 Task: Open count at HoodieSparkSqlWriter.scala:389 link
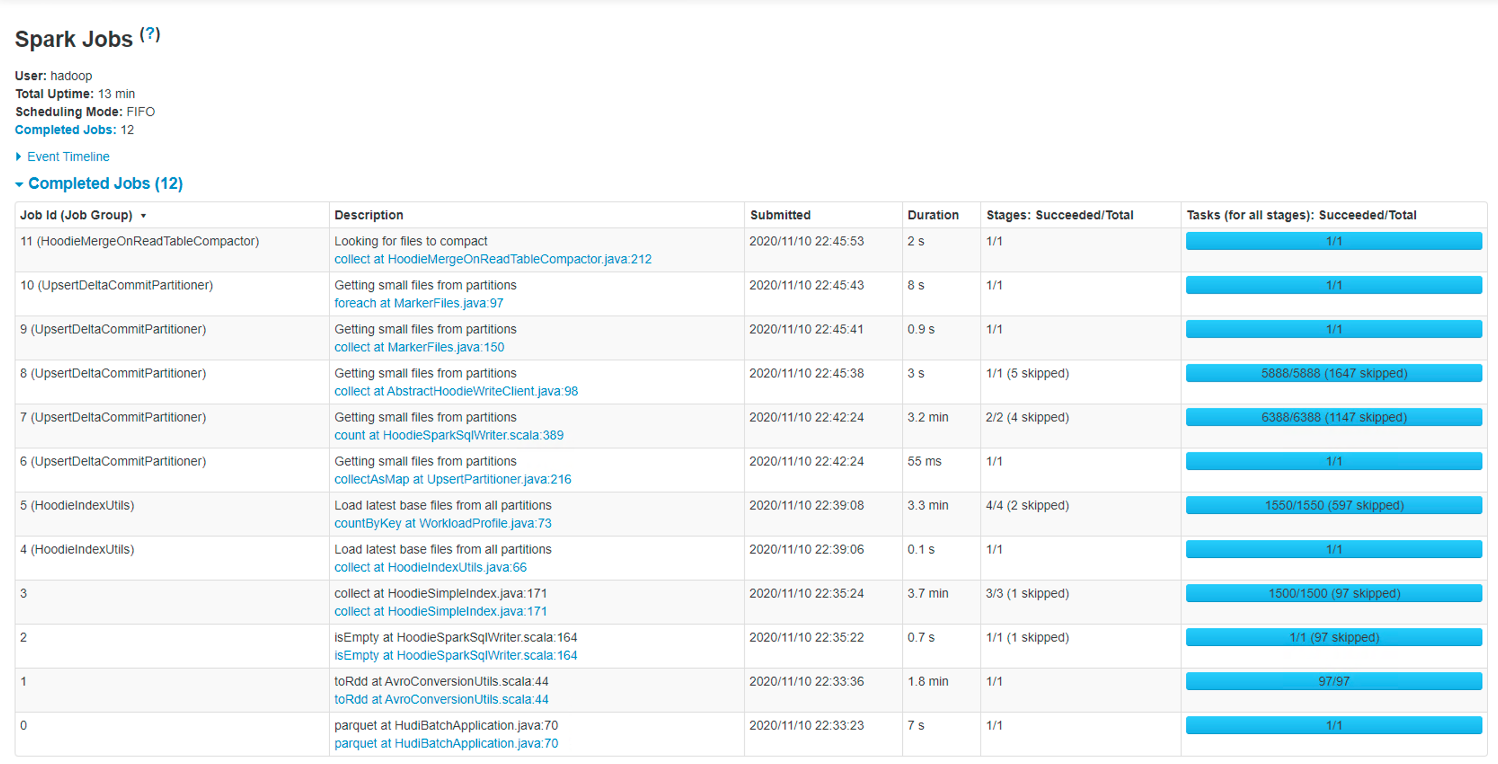pos(448,435)
